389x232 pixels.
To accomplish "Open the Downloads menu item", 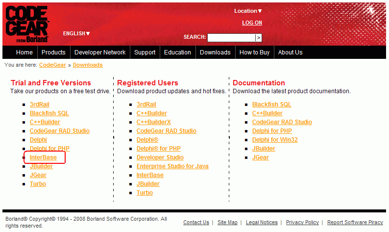I will click(215, 52).
